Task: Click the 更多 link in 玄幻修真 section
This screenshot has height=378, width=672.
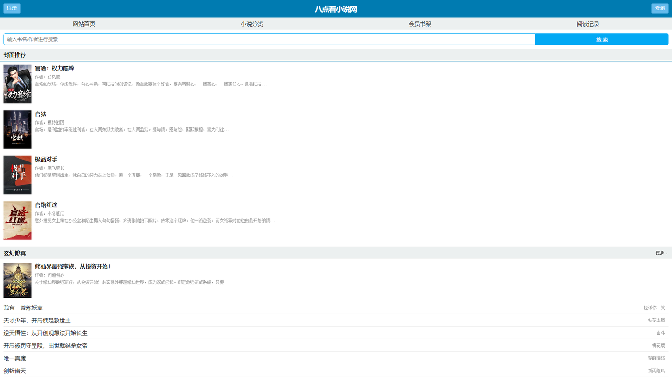Action: 661,253
